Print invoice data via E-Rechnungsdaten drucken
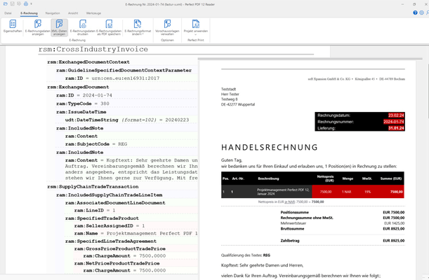This screenshot has width=429, height=280. coord(84,27)
